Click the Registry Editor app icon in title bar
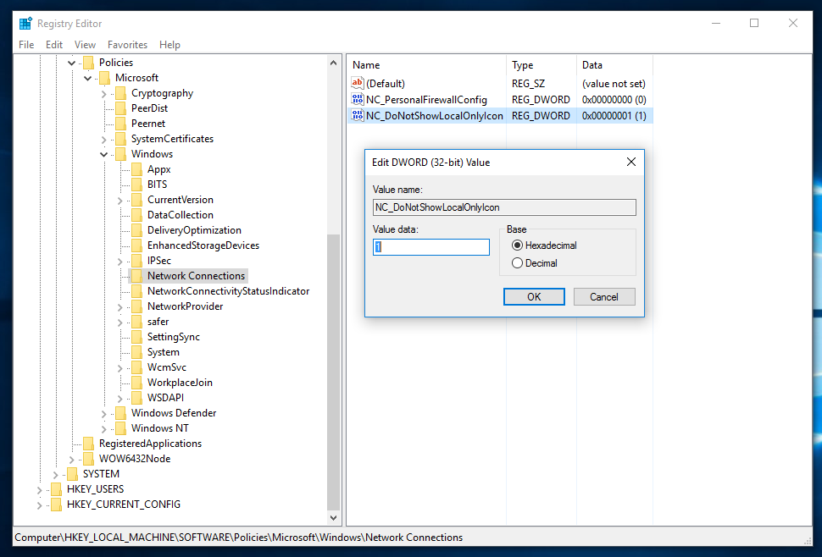The width and height of the screenshot is (822, 557). click(26, 23)
